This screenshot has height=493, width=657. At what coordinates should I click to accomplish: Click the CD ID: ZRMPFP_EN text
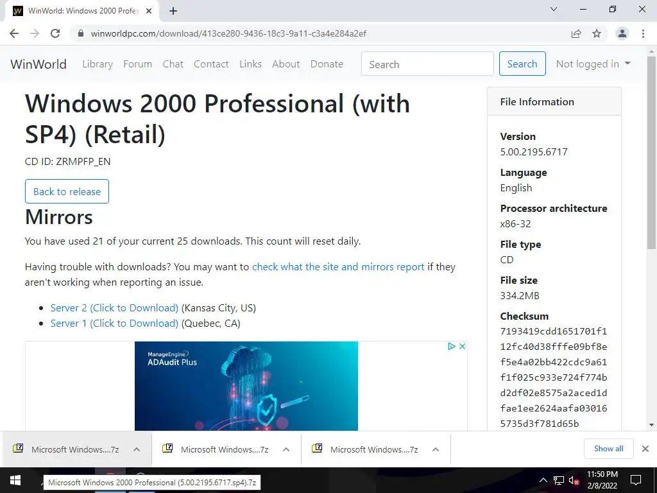tap(68, 162)
